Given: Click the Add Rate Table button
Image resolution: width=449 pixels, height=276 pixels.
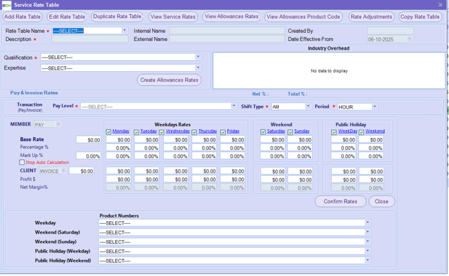Looking at the screenshot, I should [22, 17].
